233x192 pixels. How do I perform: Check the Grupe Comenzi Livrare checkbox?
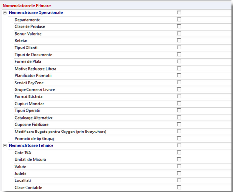coord(179,89)
